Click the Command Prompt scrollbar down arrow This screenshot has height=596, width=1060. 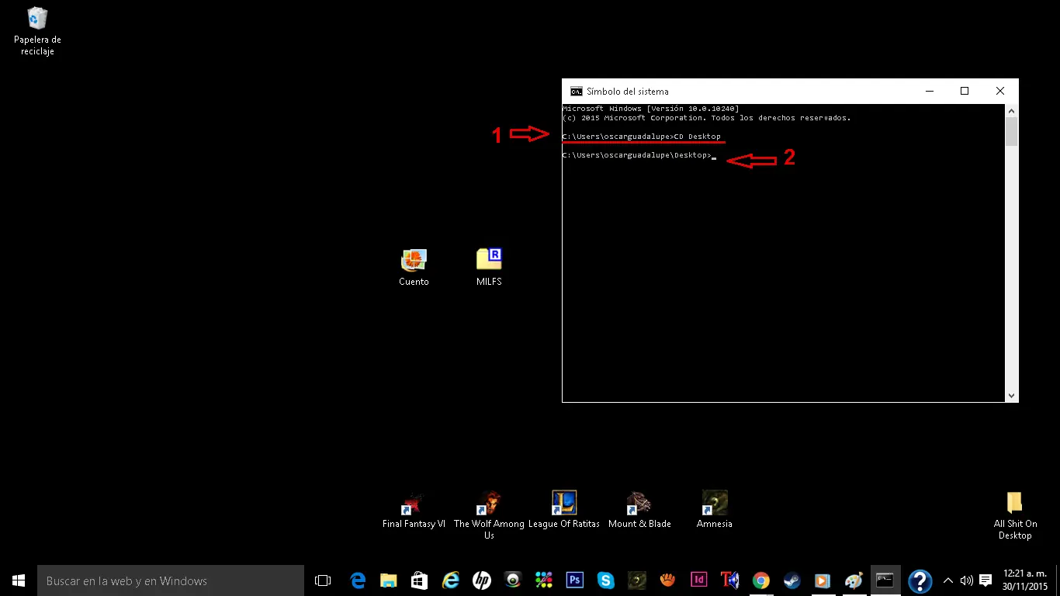coord(1011,396)
